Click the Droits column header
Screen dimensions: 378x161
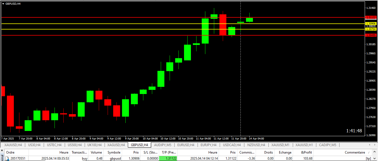tap(265, 152)
